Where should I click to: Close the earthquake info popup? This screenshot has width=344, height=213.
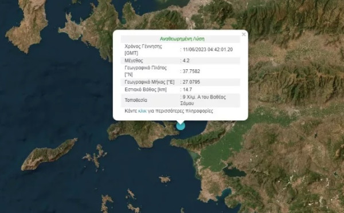pos(244,34)
